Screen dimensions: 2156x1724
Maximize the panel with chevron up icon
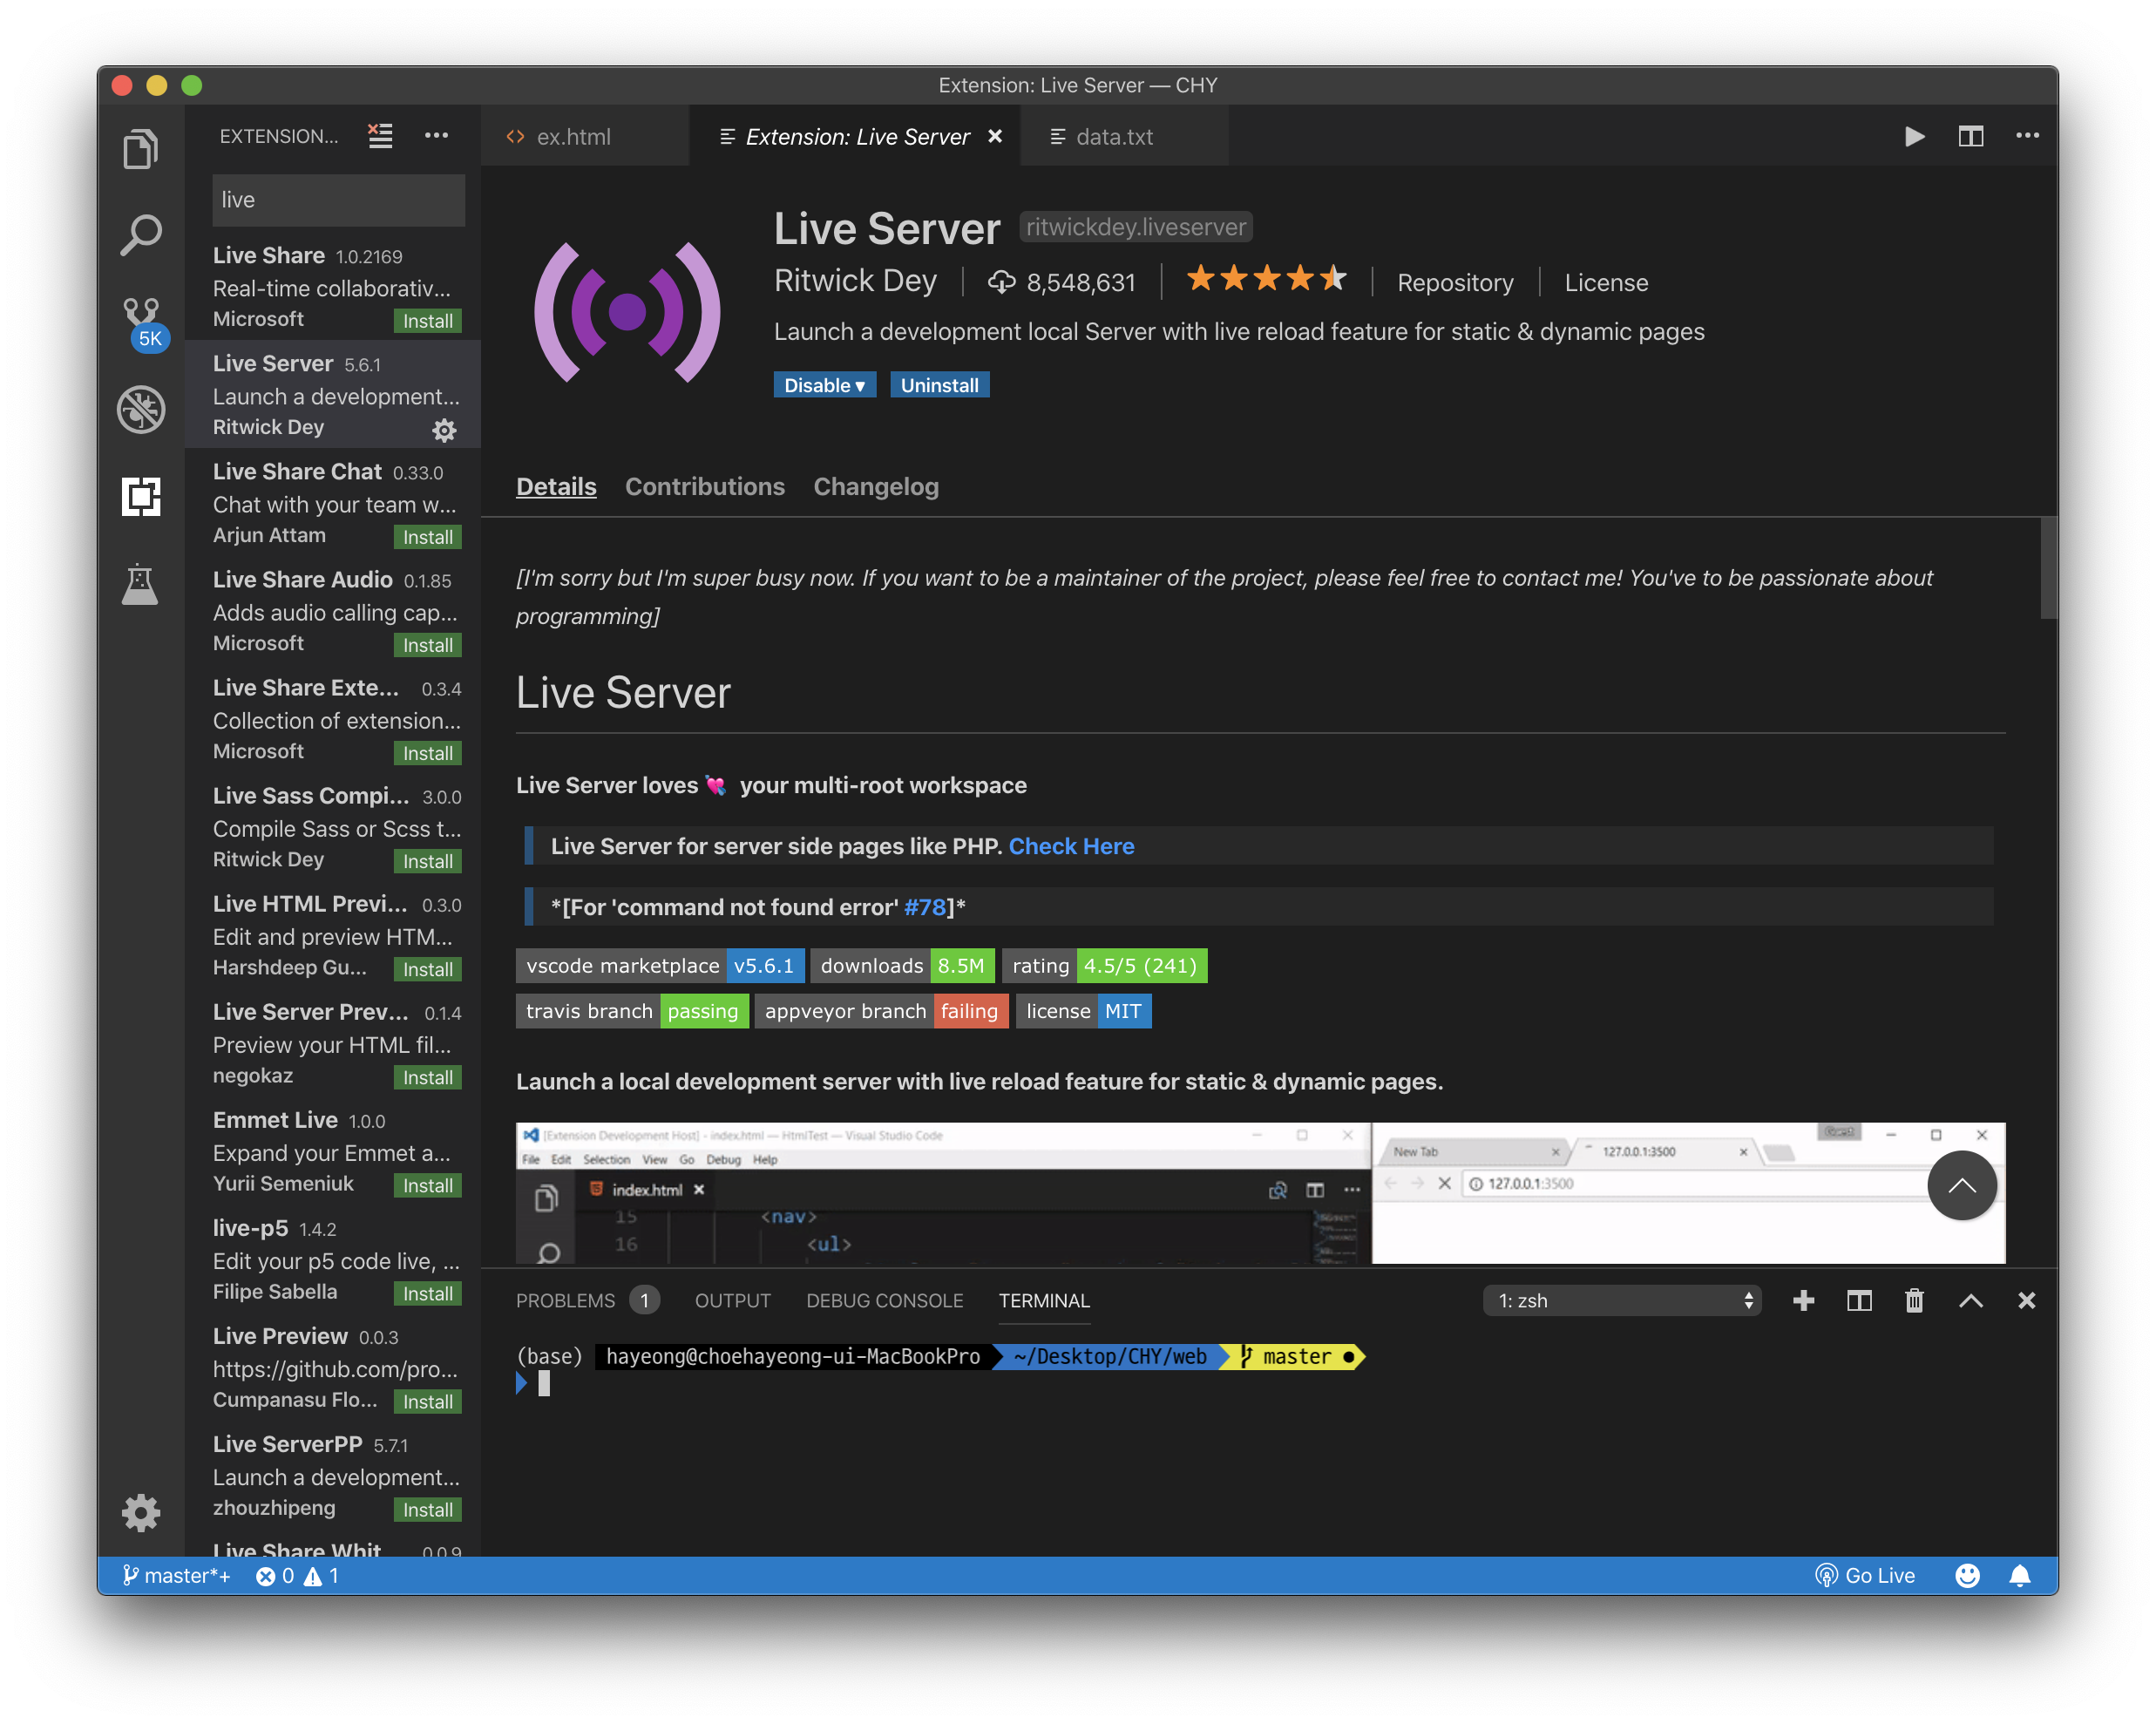pyautogui.click(x=1970, y=1300)
